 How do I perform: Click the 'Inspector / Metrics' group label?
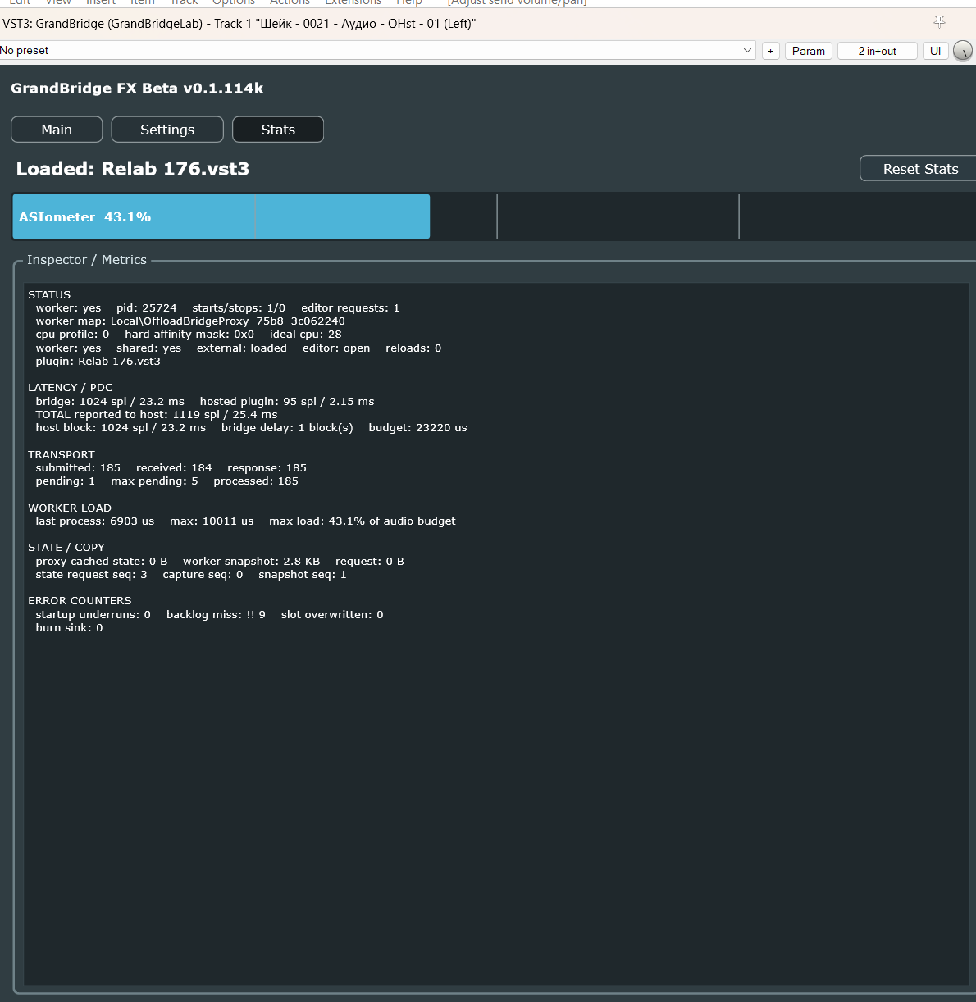87,260
